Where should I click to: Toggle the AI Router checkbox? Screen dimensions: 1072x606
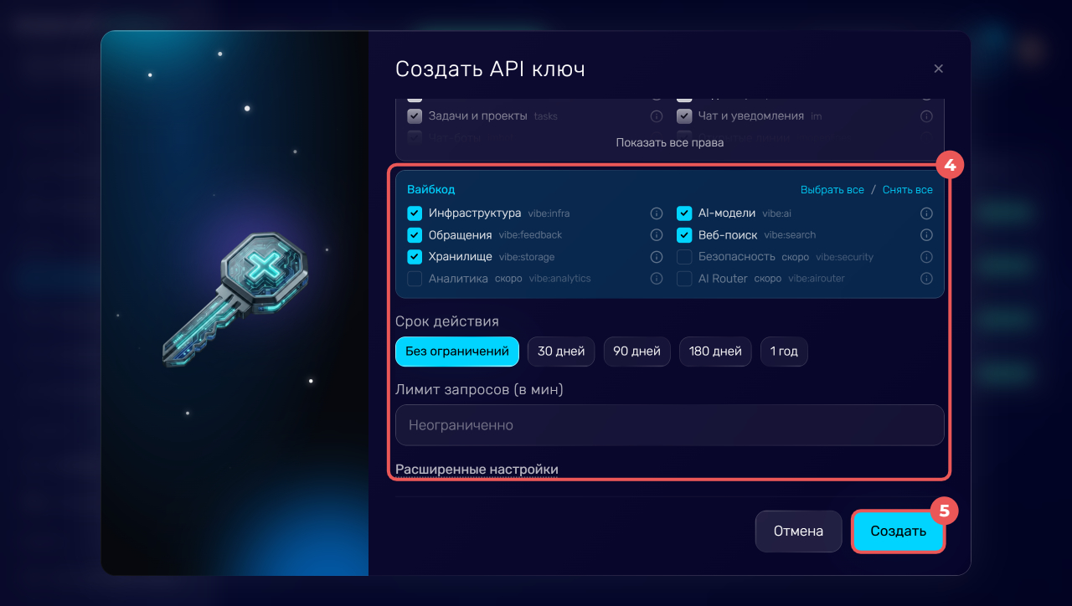pos(684,279)
